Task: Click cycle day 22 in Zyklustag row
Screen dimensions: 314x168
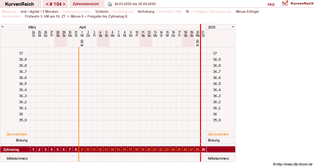Action: pyautogui.click(x=161, y=149)
